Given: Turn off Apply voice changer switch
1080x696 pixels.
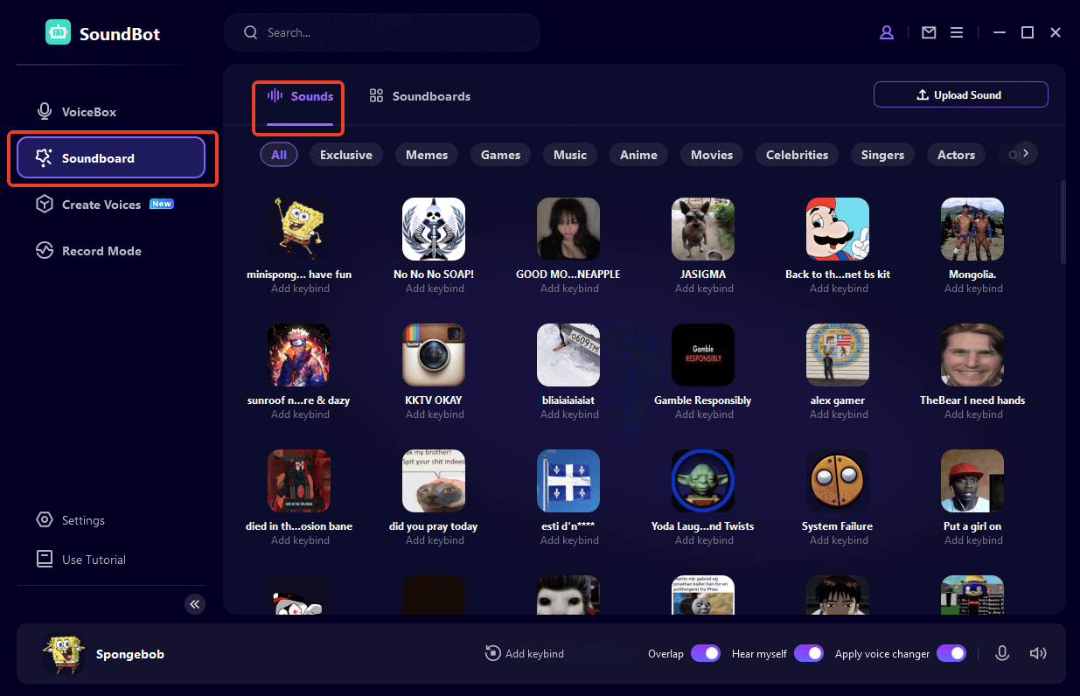Looking at the screenshot, I should [x=951, y=653].
